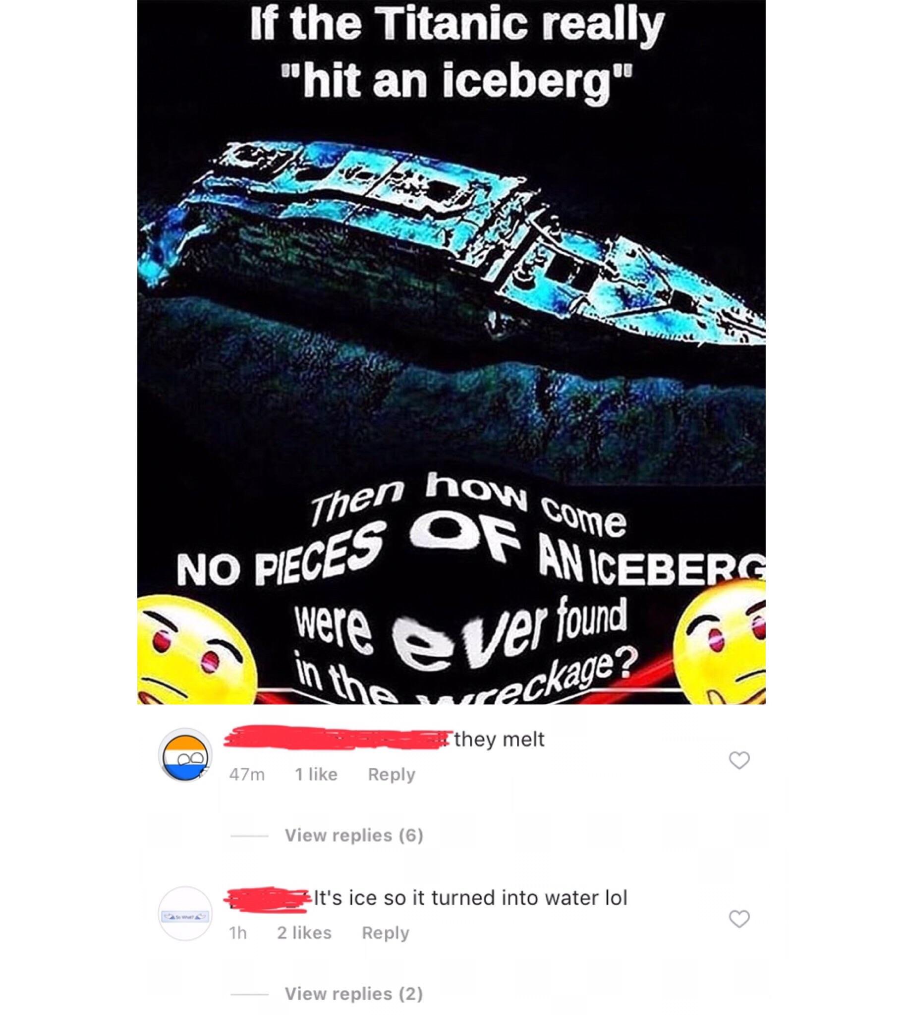
Task: Like the "turned into water lol" comment heart
Action: (x=739, y=919)
